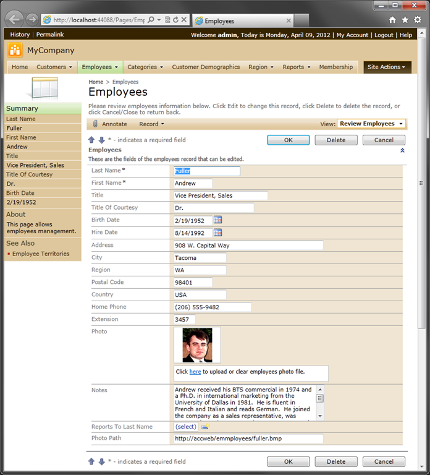Click the Stop loading X icon
This screenshot has width=430, height=475.
[x=183, y=20]
